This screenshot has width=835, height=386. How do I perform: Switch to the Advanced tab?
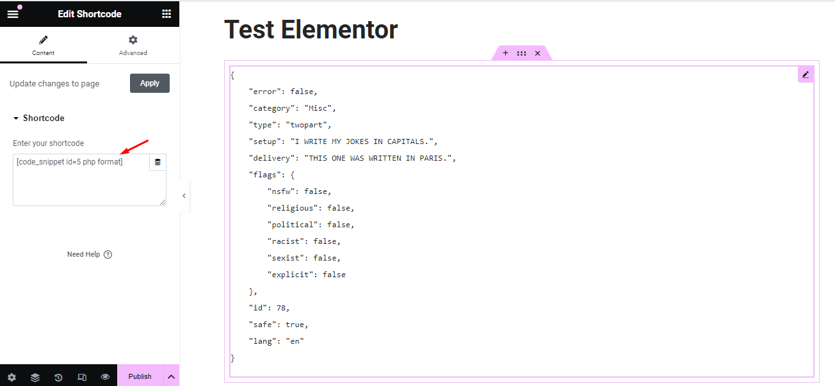tap(133, 45)
